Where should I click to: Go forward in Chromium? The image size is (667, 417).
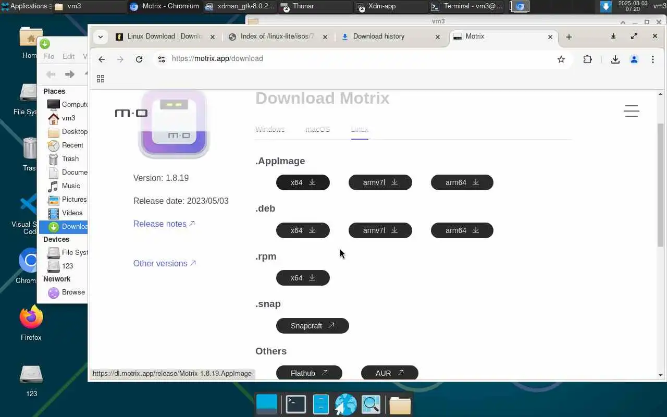tap(120, 59)
